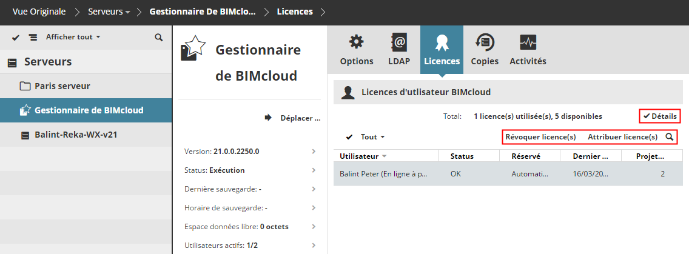Click the Déplacer arrow icon
The width and height of the screenshot is (689, 254).
tap(268, 118)
